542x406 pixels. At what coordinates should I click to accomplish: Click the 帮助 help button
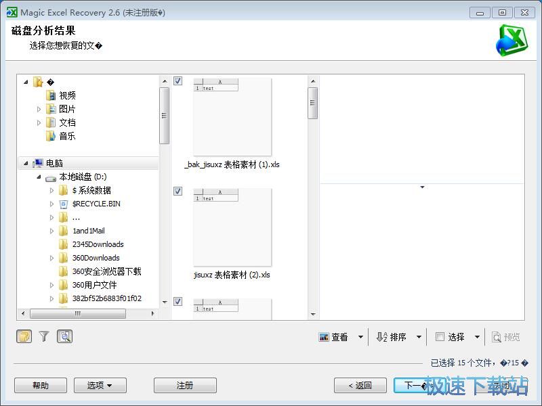tap(41, 385)
